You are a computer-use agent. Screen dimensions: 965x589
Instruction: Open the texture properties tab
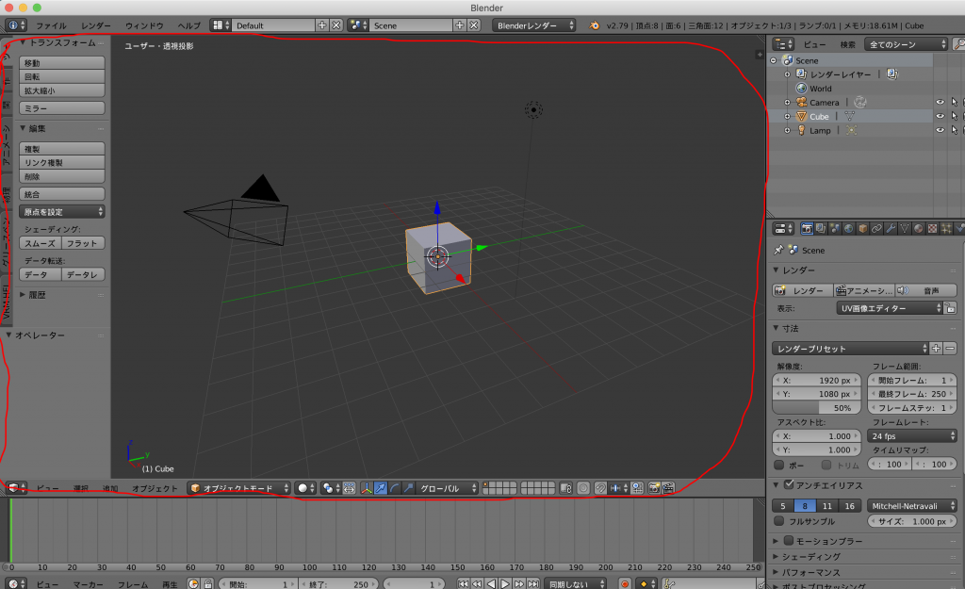tap(932, 228)
